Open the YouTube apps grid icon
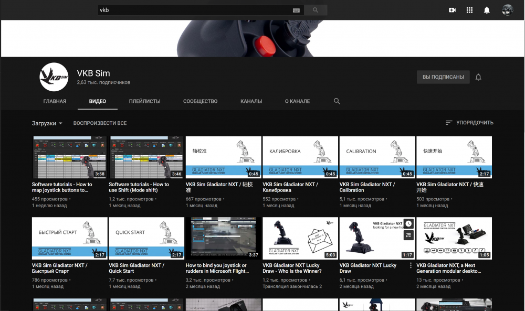Screen dimensions: 525x311 click(469, 9)
